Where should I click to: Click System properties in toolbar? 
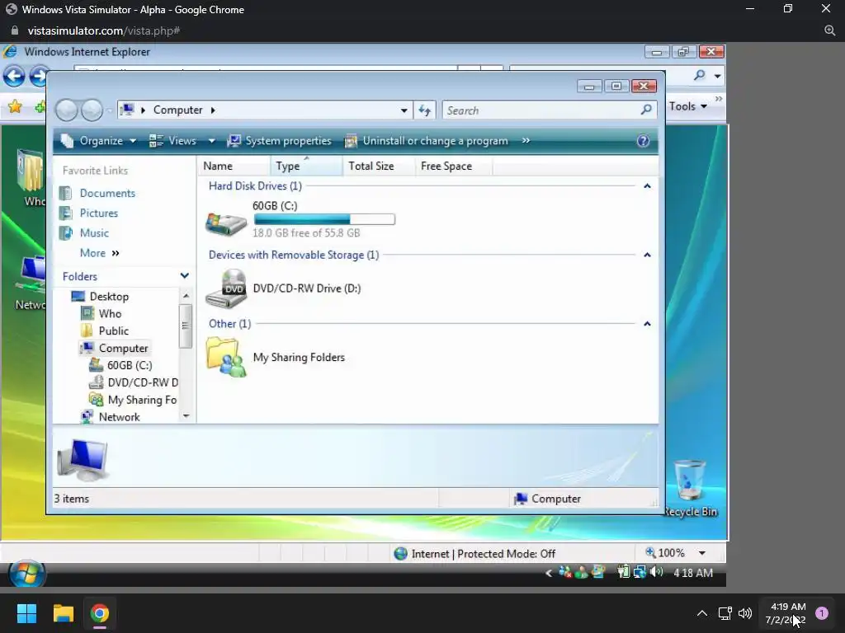pyautogui.click(x=279, y=141)
